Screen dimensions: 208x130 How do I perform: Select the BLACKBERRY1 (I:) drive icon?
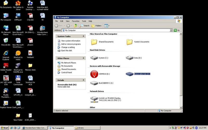(x=94, y=83)
